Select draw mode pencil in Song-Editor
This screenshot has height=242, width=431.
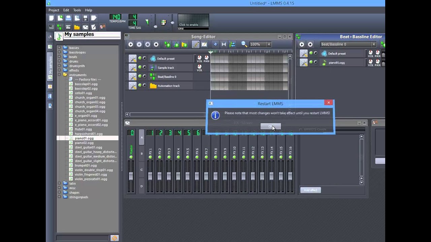coord(196,44)
